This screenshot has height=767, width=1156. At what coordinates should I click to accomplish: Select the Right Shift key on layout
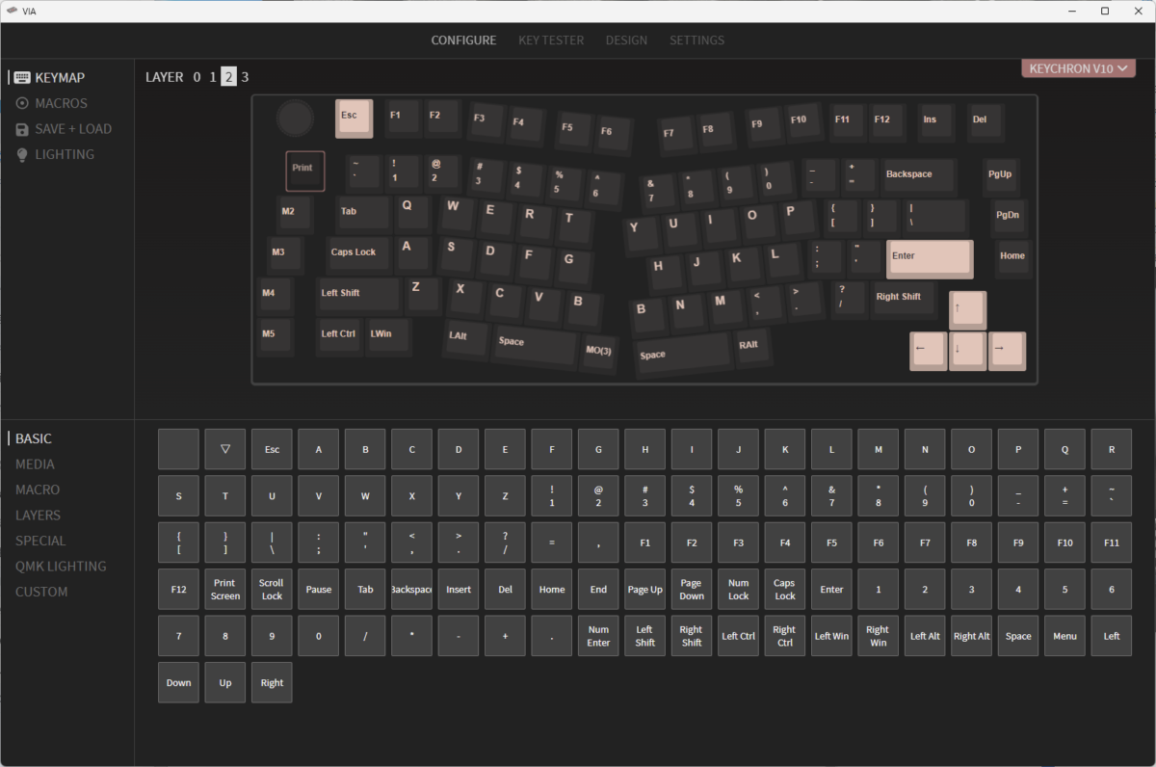[x=902, y=298]
